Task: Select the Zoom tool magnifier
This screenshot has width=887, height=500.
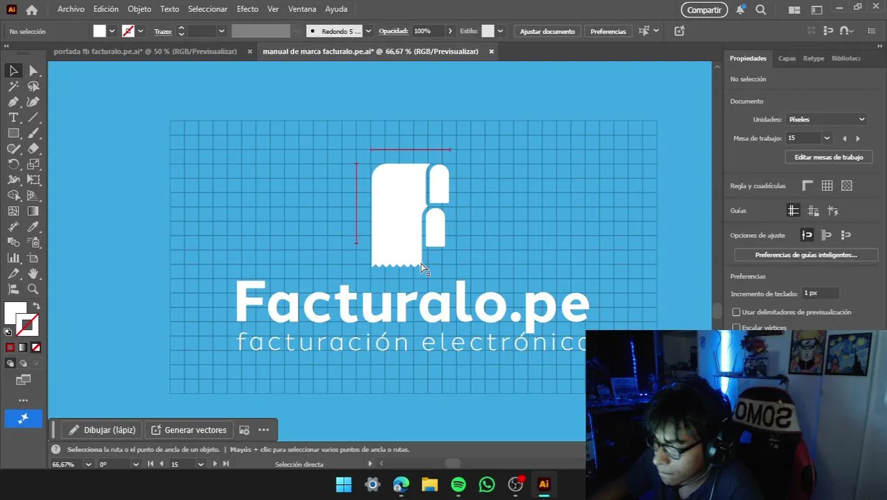Action: 33,290
